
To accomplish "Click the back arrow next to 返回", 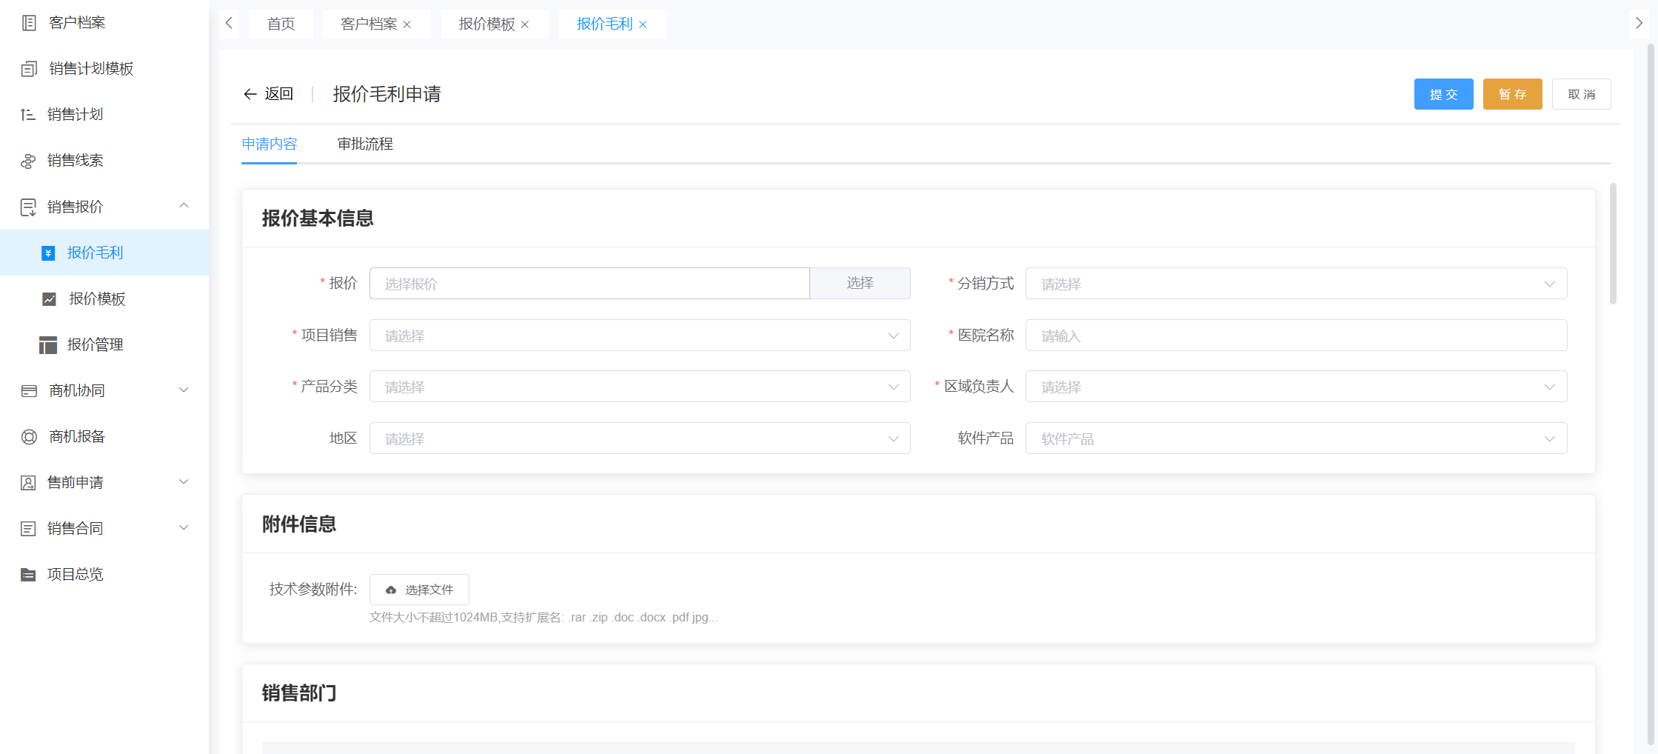I will click(x=250, y=94).
